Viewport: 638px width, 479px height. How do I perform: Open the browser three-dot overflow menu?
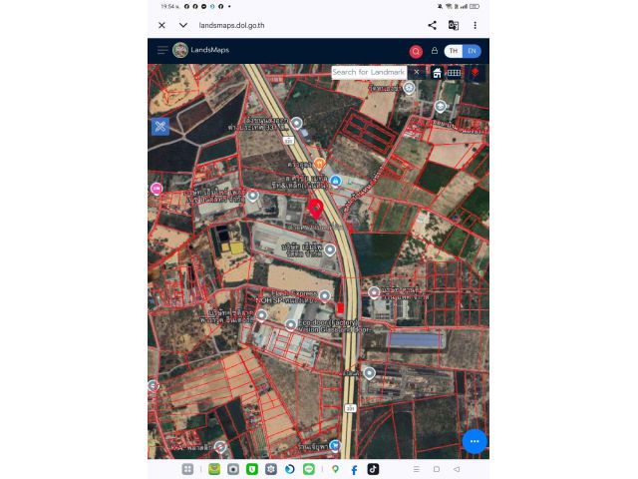475,25
